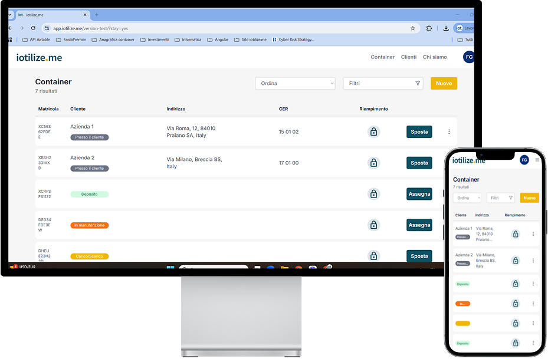548x362 pixels.
Task: Focus the Filtri field on the desktop page
Action: click(x=383, y=83)
